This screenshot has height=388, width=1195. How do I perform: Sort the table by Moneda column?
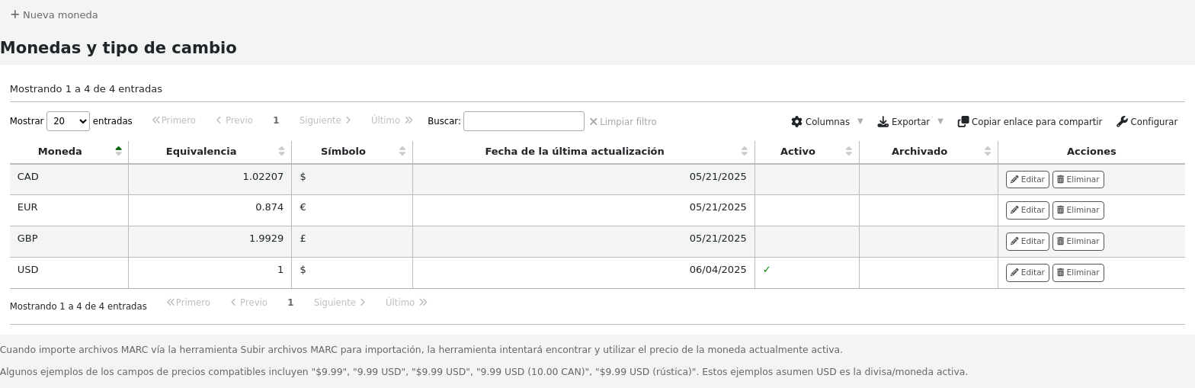coord(60,152)
